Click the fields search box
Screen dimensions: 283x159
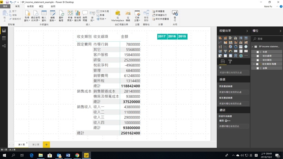point(267,39)
